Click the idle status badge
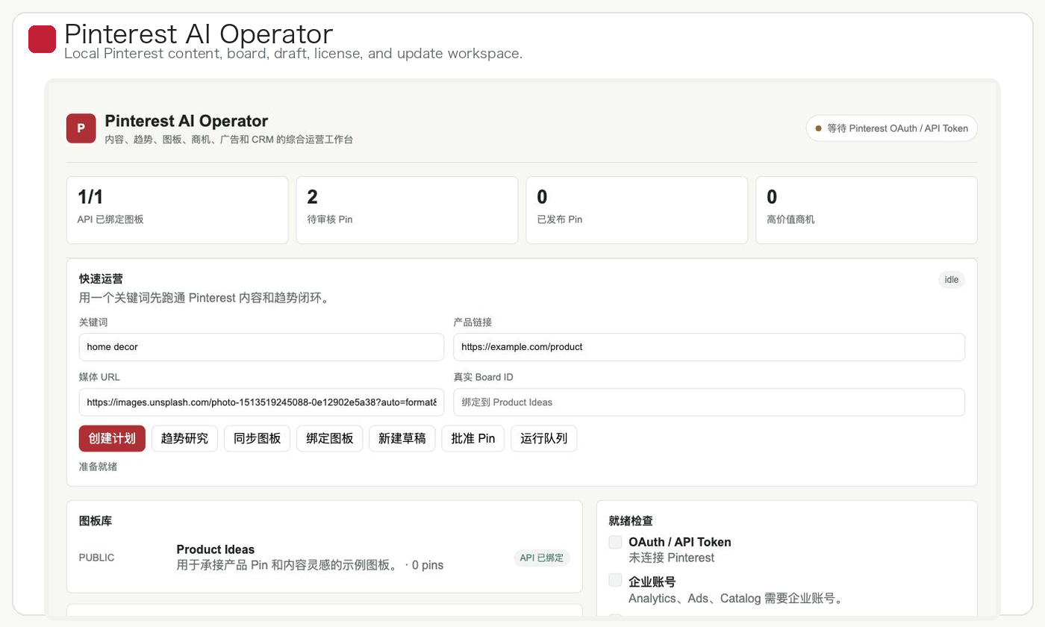The image size is (1045, 627). pyautogui.click(x=952, y=280)
